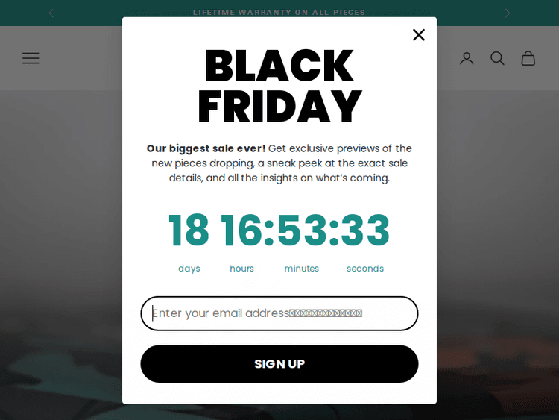559x420 pixels.
Task: Click the "Our biggest sale ever!" text
Action: click(x=206, y=148)
